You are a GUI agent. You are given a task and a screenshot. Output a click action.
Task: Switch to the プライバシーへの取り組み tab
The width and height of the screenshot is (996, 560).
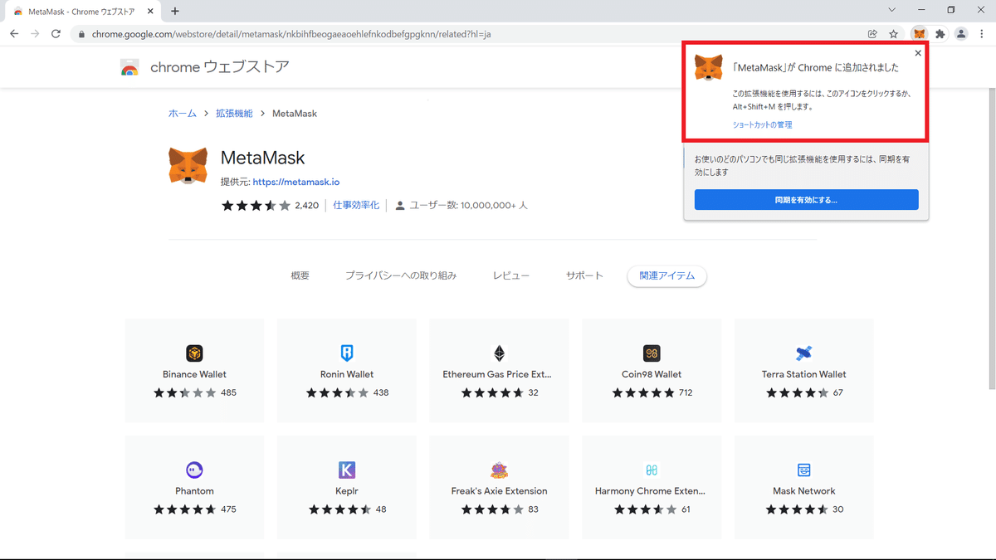pyautogui.click(x=401, y=275)
